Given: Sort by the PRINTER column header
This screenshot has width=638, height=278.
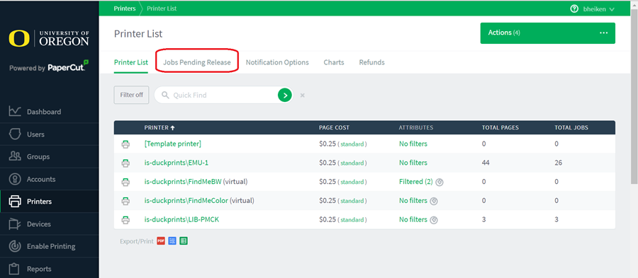Looking at the screenshot, I should click(x=159, y=127).
